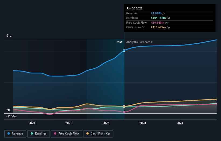
Task: Click the €0 y-axis label
Action: coord(8,110)
